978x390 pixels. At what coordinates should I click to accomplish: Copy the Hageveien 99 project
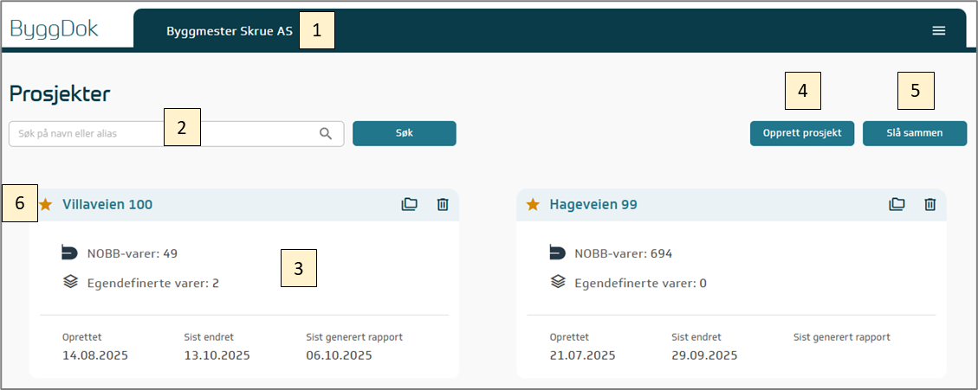[897, 205]
